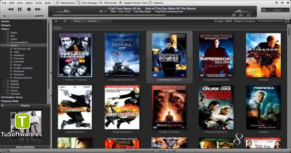The image size is (291, 153).
Task: Select the Firewall movie cover
Action: click(263, 107)
